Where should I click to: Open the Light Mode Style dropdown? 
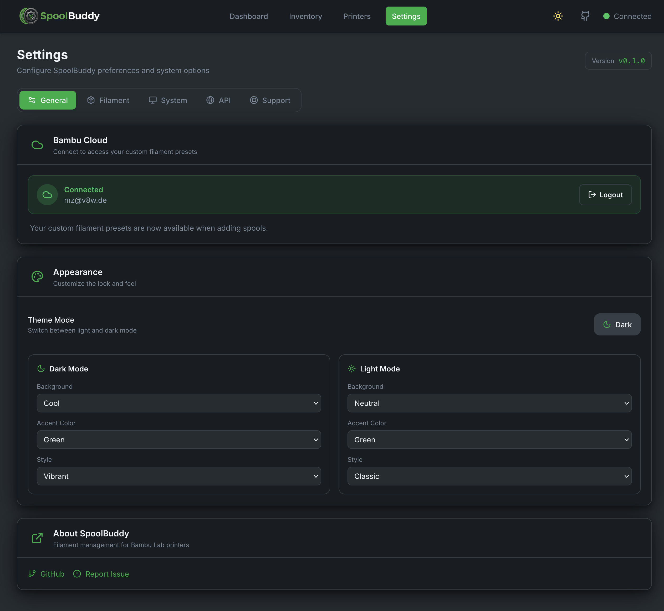pyautogui.click(x=490, y=476)
